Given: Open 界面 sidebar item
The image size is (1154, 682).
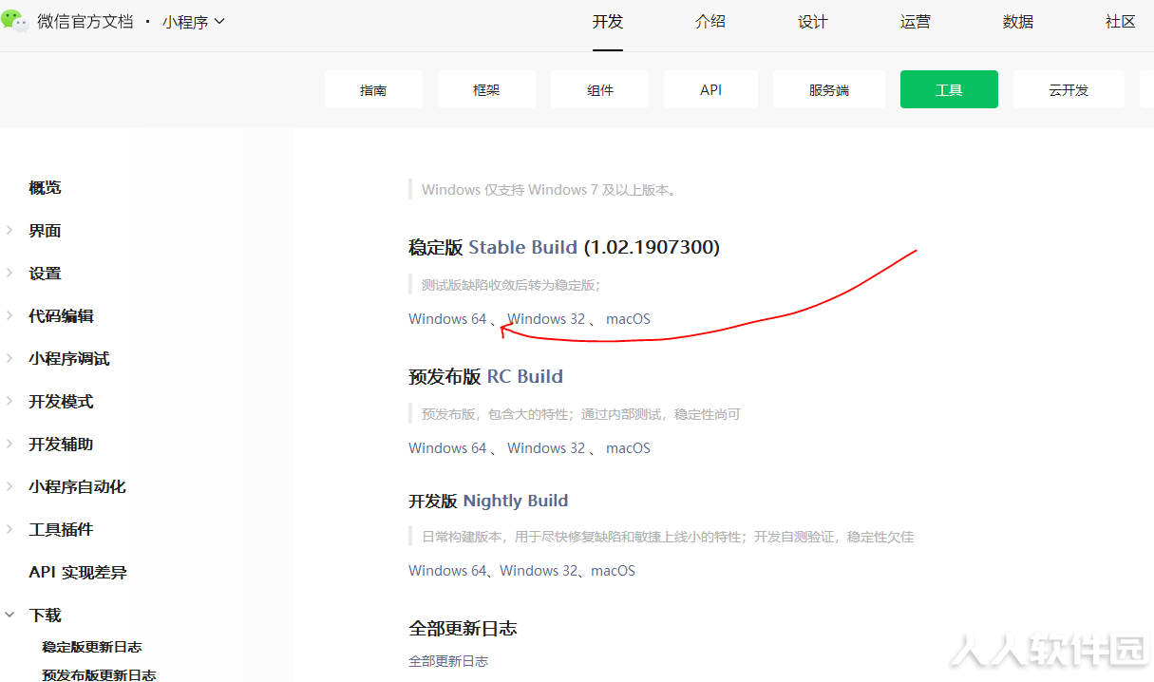Looking at the screenshot, I should [45, 231].
